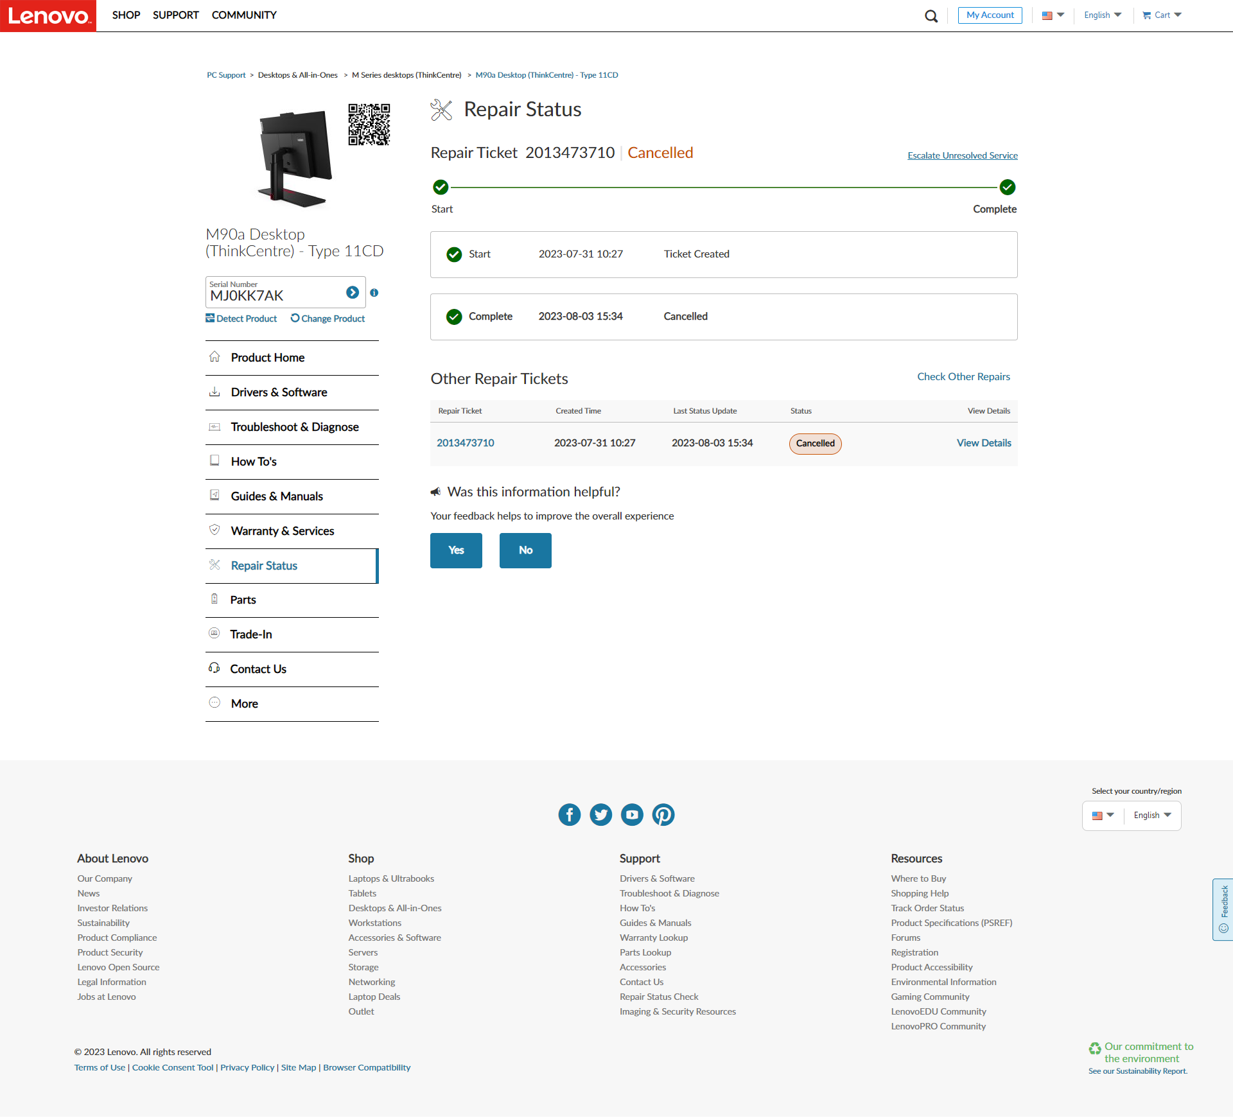This screenshot has width=1233, height=1118.
Task: Submit serial number via the arrow icon
Action: pyautogui.click(x=353, y=292)
